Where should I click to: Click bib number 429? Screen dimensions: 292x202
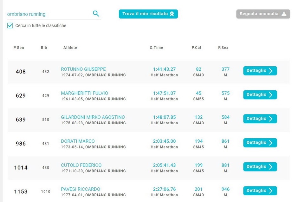point(46,96)
